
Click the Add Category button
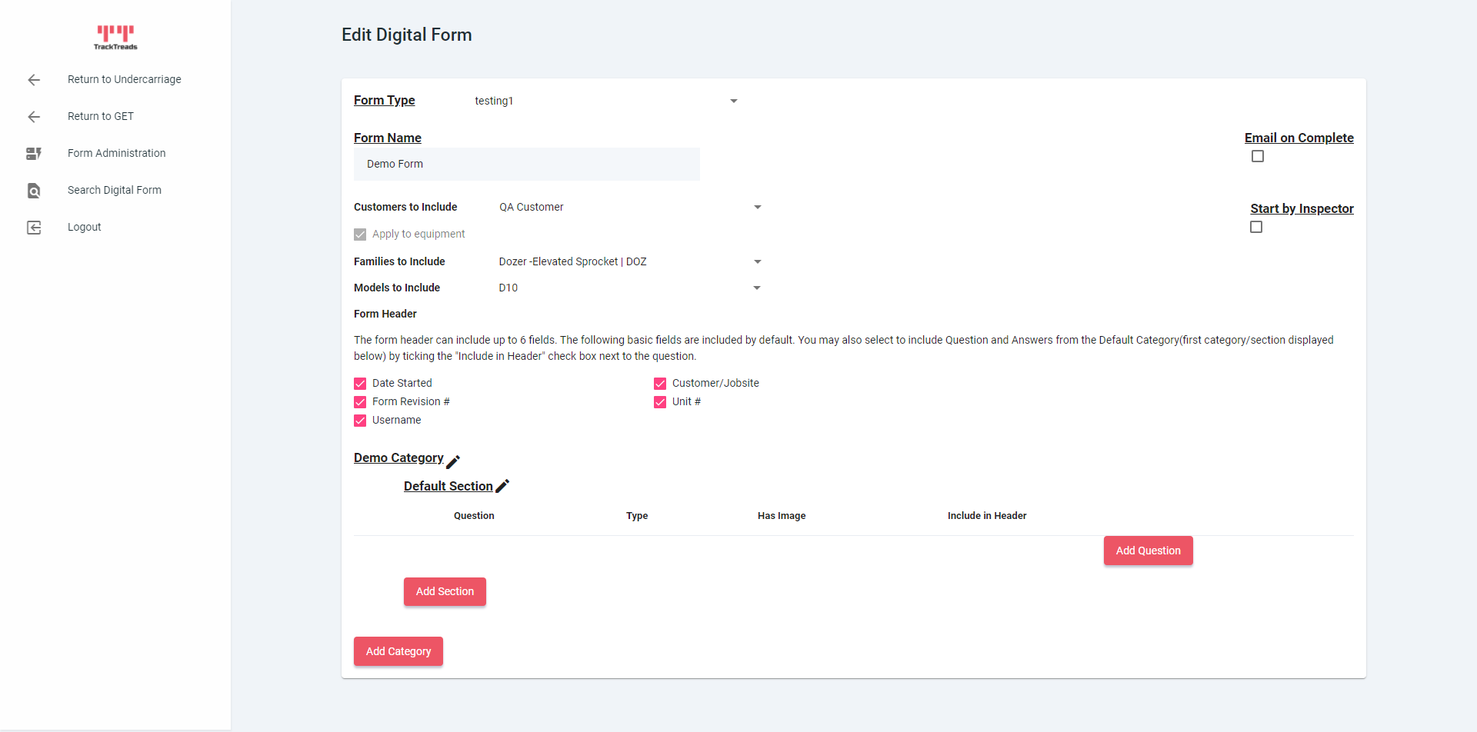point(398,650)
